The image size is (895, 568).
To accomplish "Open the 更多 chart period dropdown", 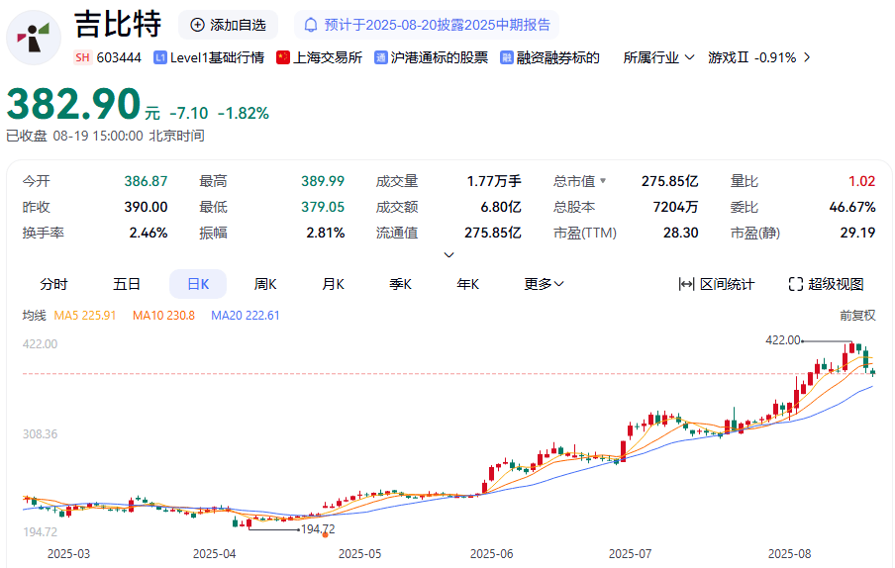I will tap(544, 284).
